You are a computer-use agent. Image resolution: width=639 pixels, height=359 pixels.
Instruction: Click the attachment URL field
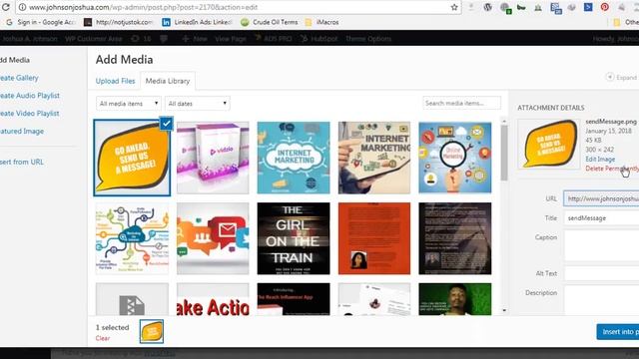tap(601, 198)
